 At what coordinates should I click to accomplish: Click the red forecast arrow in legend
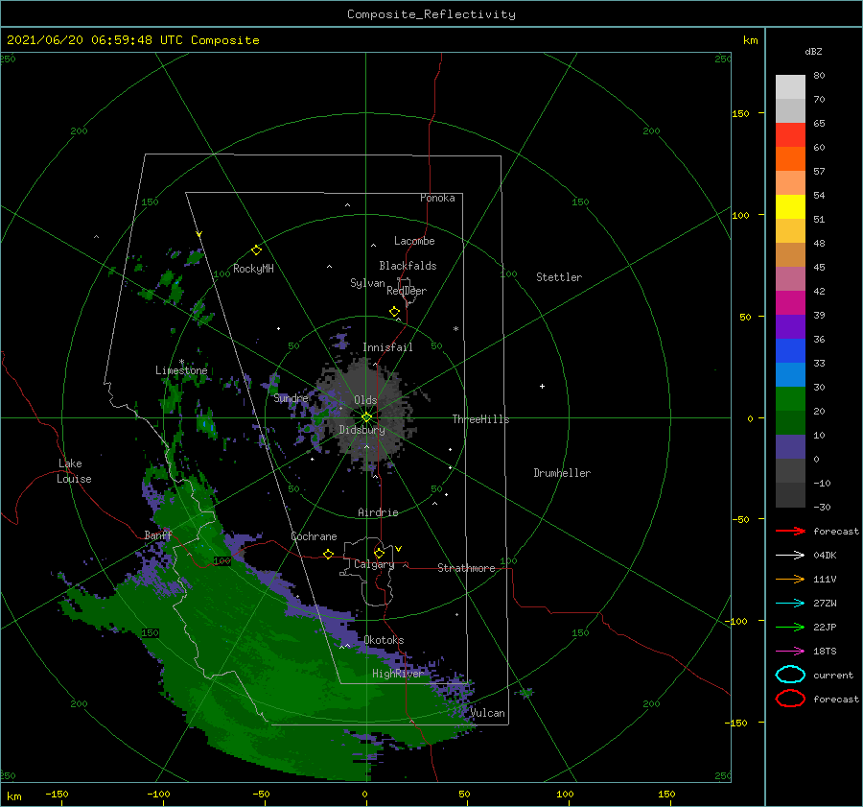pyautogui.click(x=790, y=531)
